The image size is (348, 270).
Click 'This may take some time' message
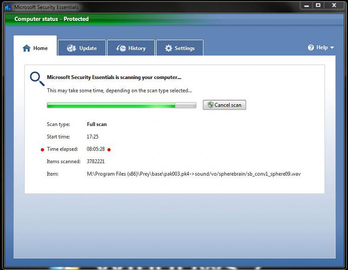pyautogui.click(x=119, y=91)
